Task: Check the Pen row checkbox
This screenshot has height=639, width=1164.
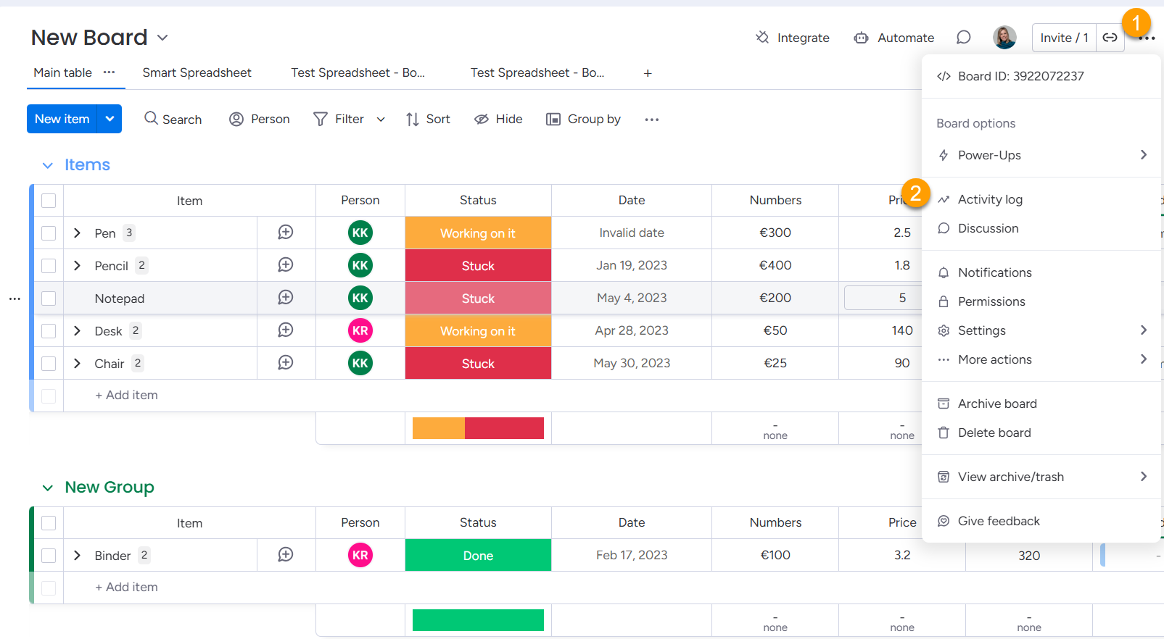Action: click(49, 233)
